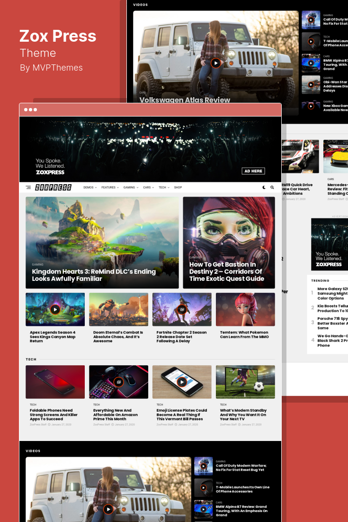Open BMW Alpina B7 Review: Grand Touring title
The height and width of the screenshot is (522, 348).
(x=241, y=511)
